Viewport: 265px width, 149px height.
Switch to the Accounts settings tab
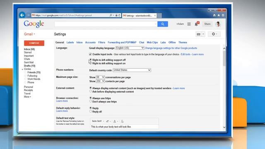(90, 42)
